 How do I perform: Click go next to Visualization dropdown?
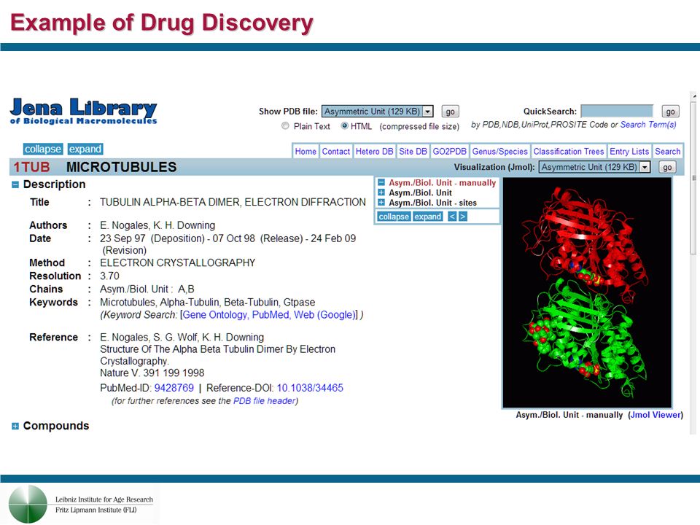click(x=667, y=167)
